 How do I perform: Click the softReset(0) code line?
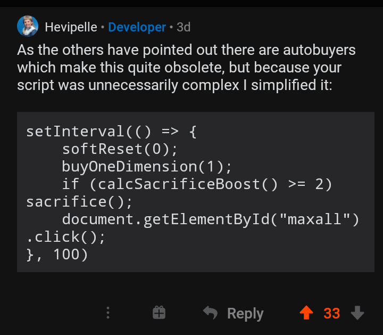click(120, 149)
